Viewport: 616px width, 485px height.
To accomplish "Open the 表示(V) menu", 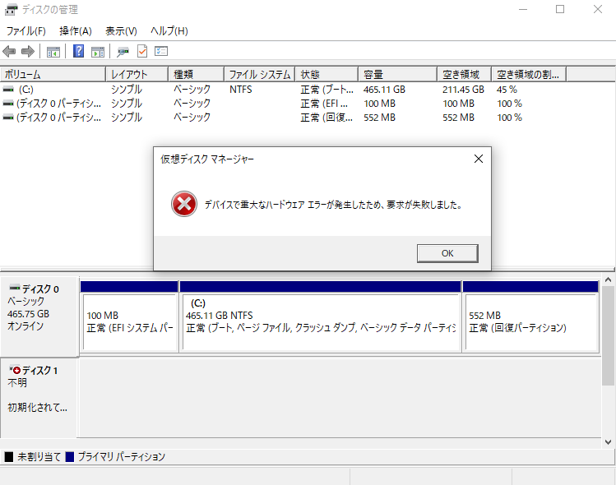I will [121, 31].
